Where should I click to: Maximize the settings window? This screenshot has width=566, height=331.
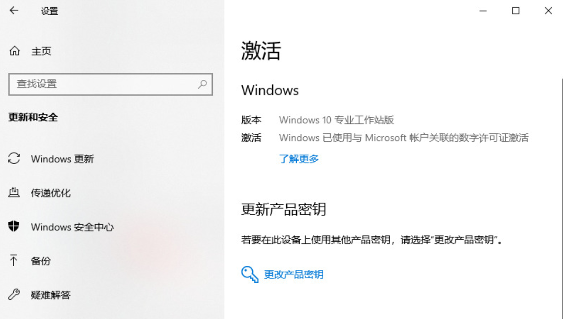coord(515,11)
